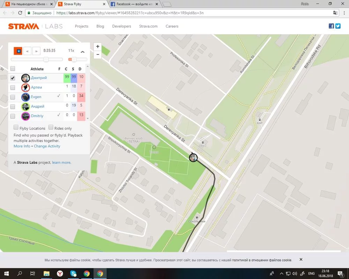Viewport: 349px width, 279px height.
Task: Toggle the select-all athletes checkbox
Action: point(13,68)
